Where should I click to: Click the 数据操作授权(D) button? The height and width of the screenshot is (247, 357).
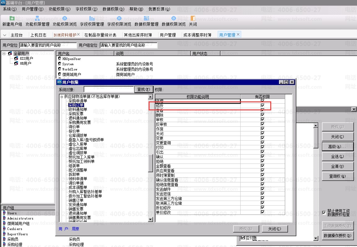337,236
